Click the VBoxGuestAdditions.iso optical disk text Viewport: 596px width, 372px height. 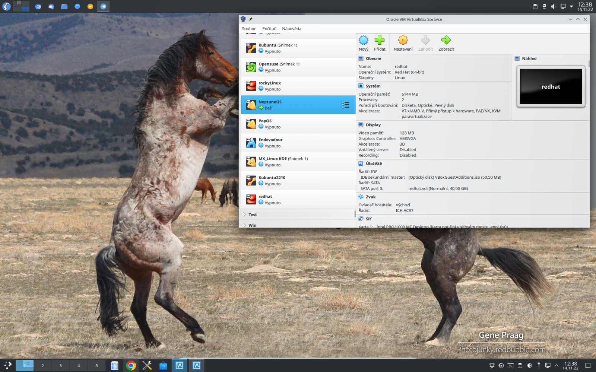point(455,177)
